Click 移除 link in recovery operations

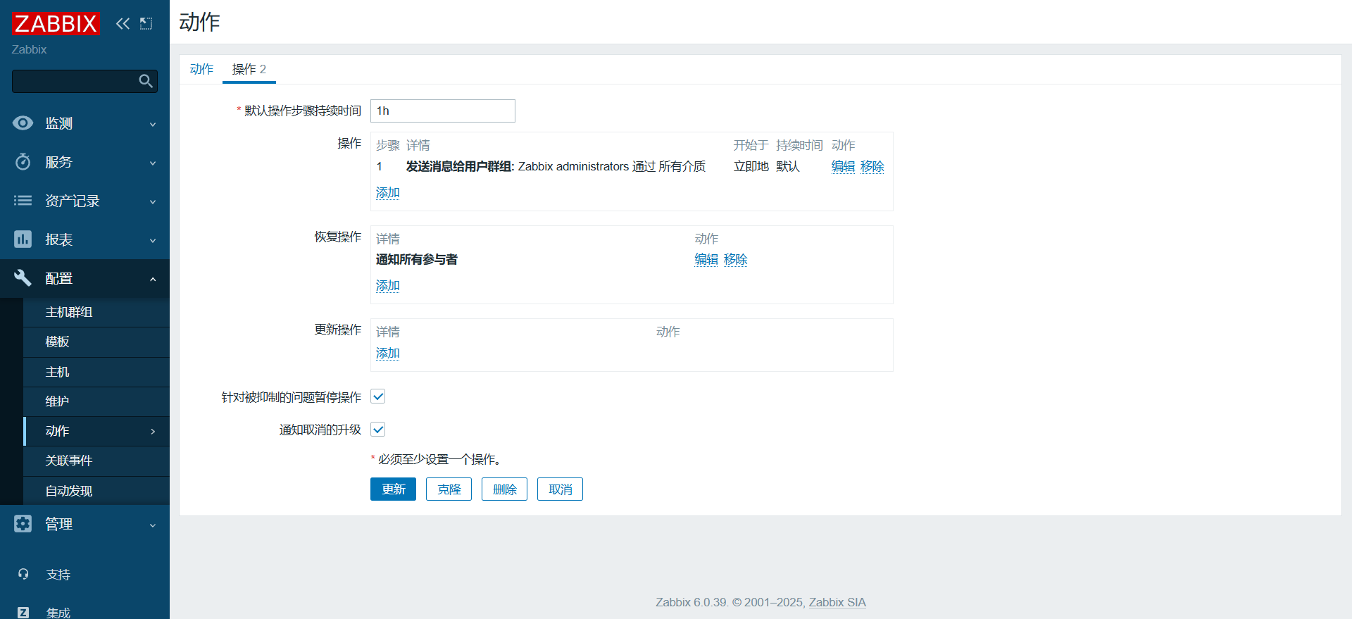pos(735,259)
